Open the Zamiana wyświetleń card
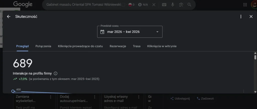Image resolution: width=257 pixels, height=109 pixels. 34,101
